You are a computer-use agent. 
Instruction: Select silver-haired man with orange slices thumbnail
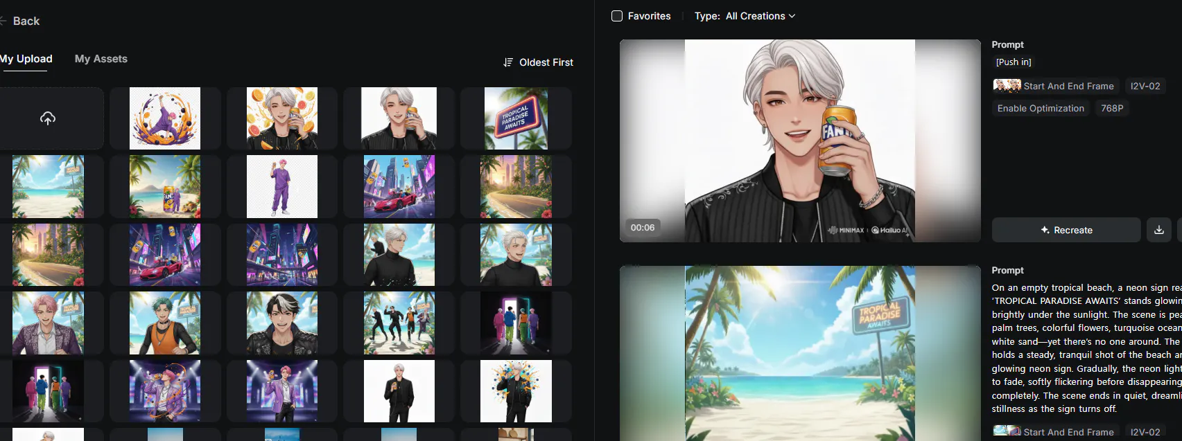[x=282, y=118]
